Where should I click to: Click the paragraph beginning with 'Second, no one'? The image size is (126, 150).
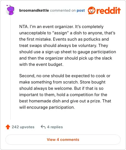(x=65, y=91)
